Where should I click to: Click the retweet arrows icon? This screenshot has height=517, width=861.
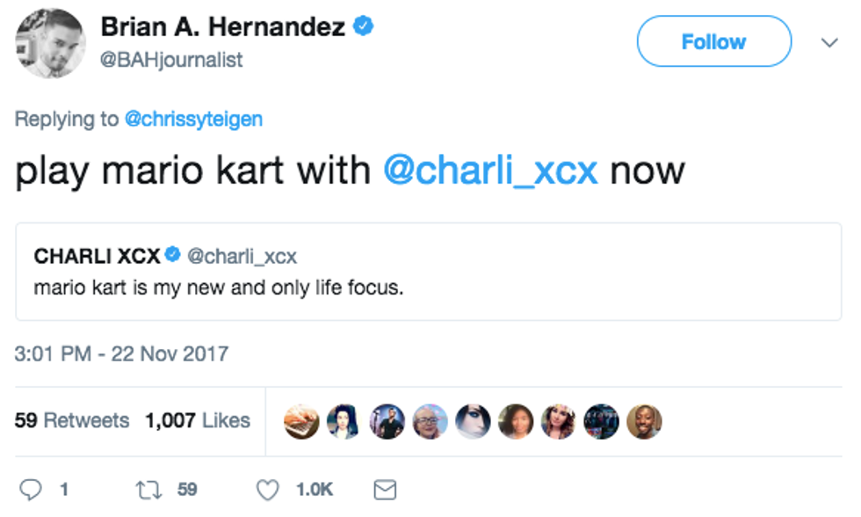pos(145,490)
